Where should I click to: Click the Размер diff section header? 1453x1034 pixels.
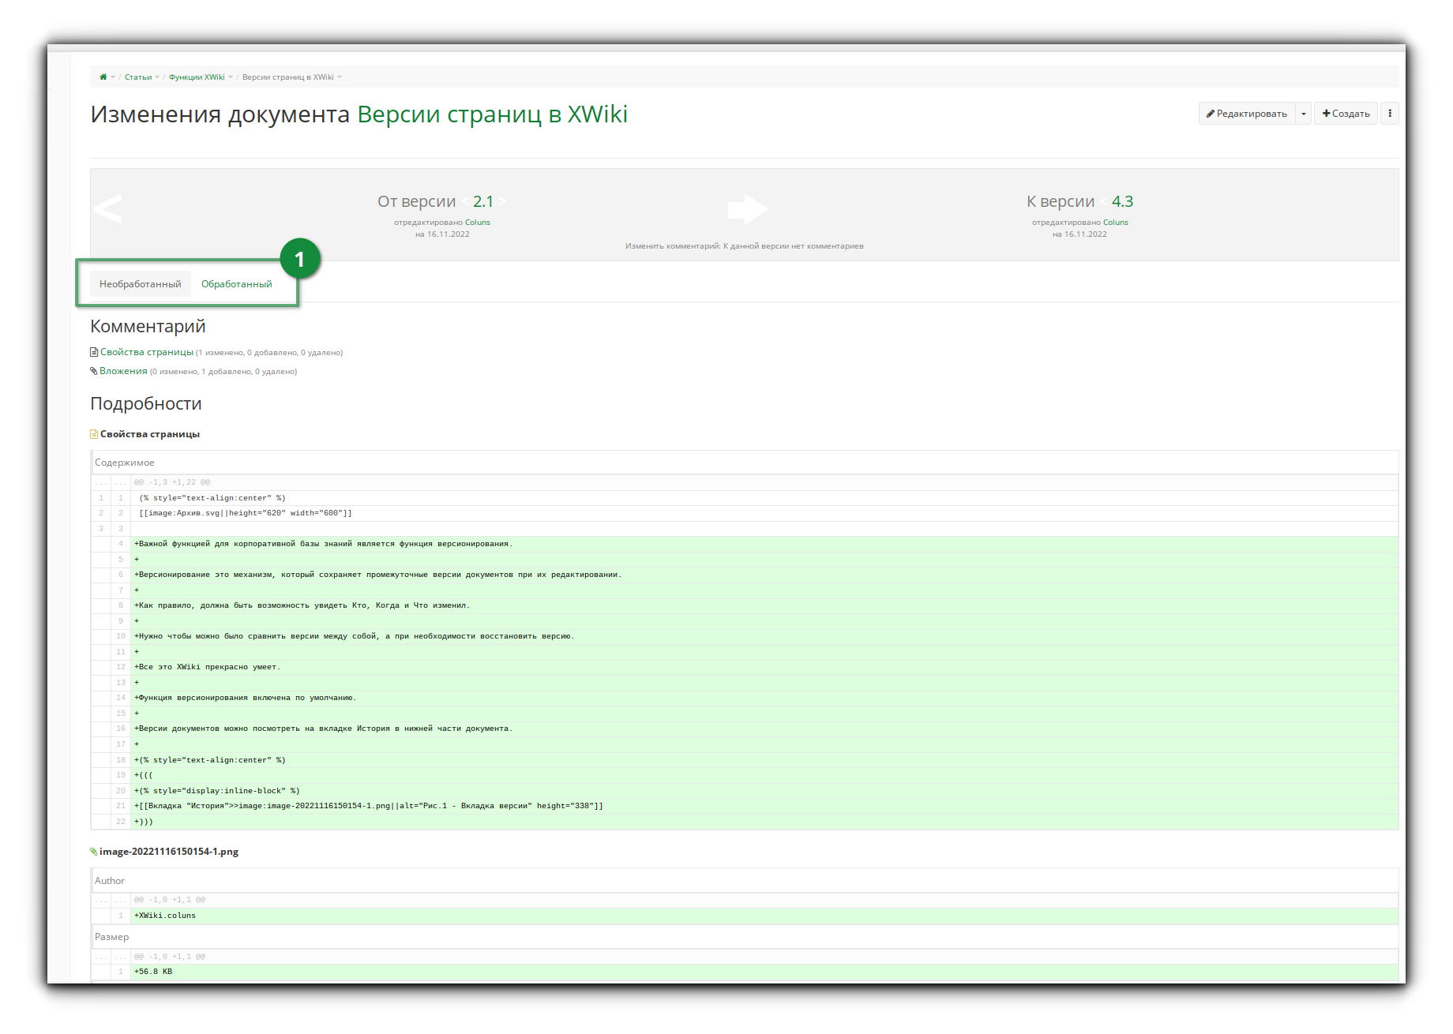[x=744, y=937]
